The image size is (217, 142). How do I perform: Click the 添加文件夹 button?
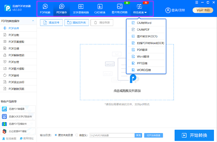click(77, 23)
